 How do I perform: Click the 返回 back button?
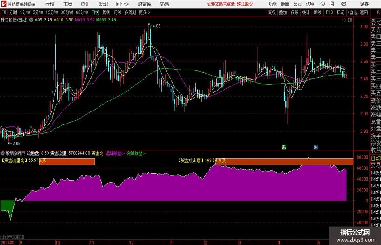[x=364, y=12]
